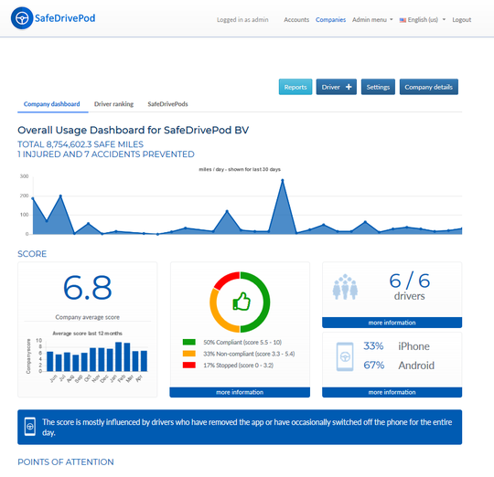Viewport: 494px width, 477px height.
Task: Click the phone icon in blue banner
Action: pyautogui.click(x=30, y=427)
